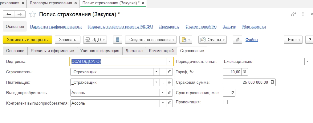Open the paperclip attachments icon

click(x=237, y=40)
